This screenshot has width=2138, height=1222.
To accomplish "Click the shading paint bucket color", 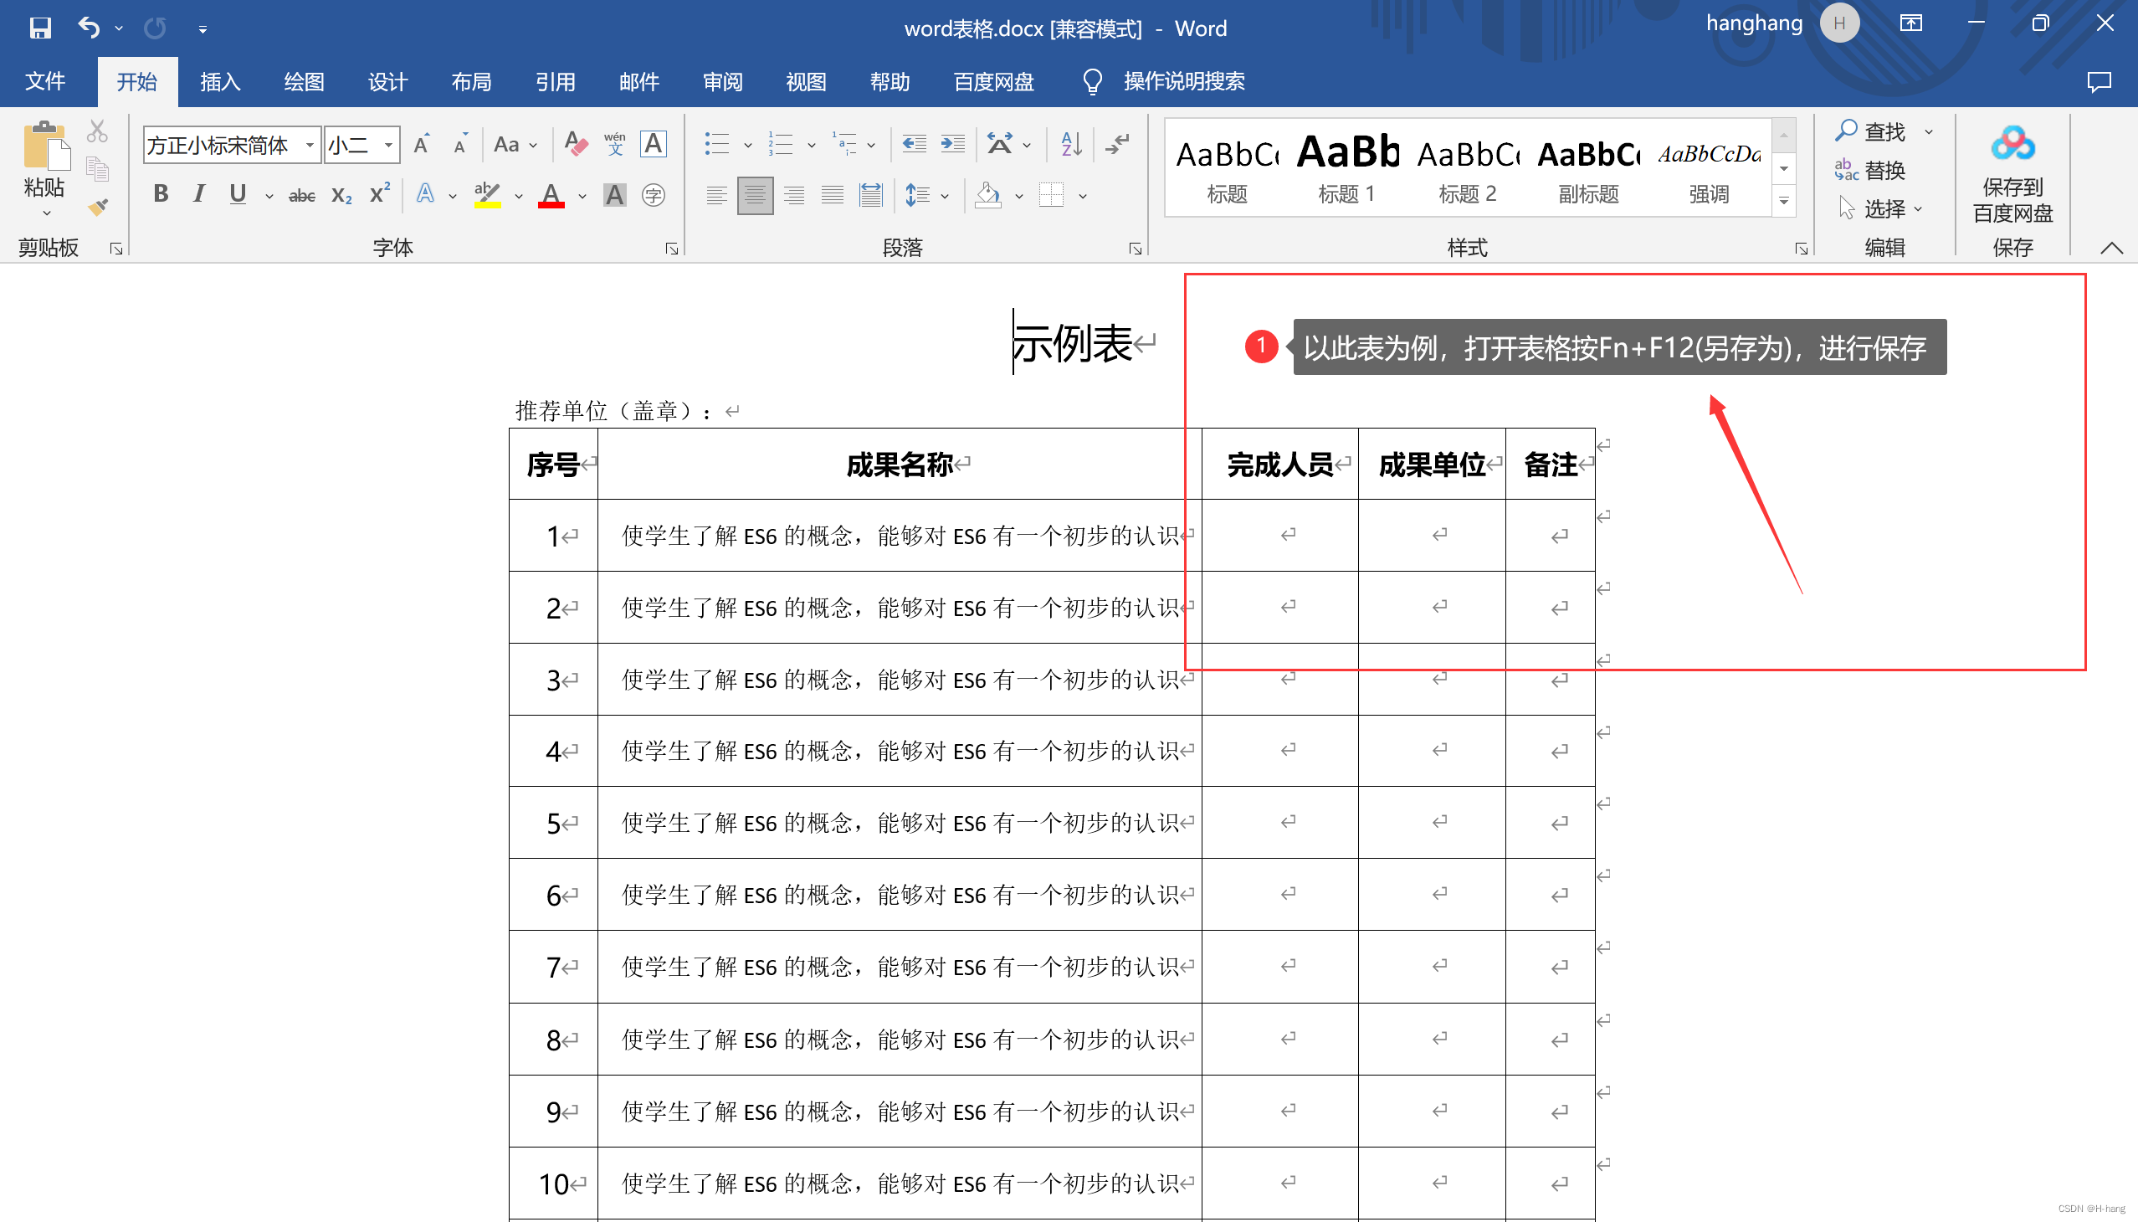I will pyautogui.click(x=987, y=196).
